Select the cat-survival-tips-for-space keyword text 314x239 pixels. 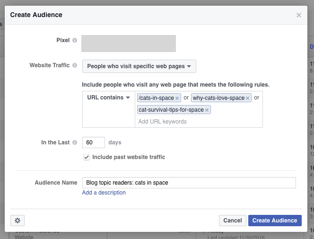click(x=171, y=110)
